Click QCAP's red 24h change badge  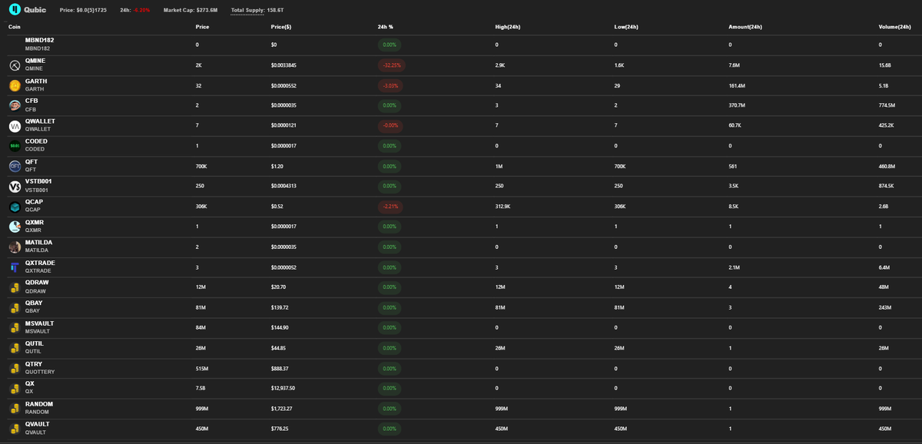(x=390, y=207)
